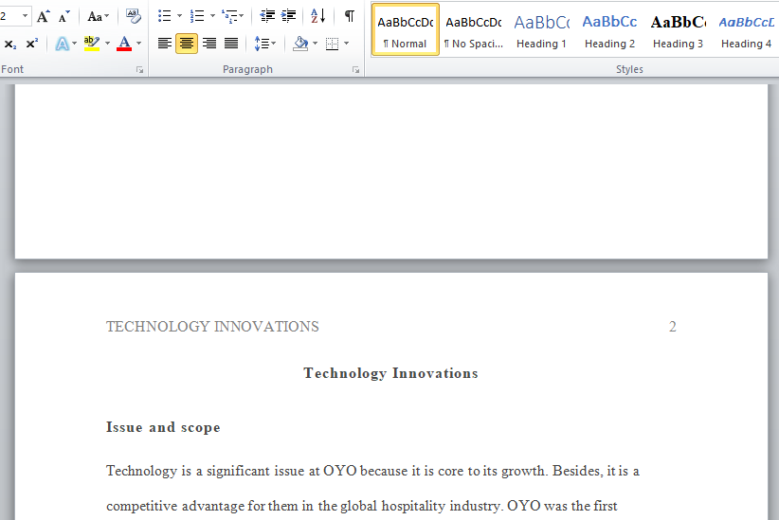Apply the Heading 3 style
Screen dimensions: 779x520
(x=678, y=29)
